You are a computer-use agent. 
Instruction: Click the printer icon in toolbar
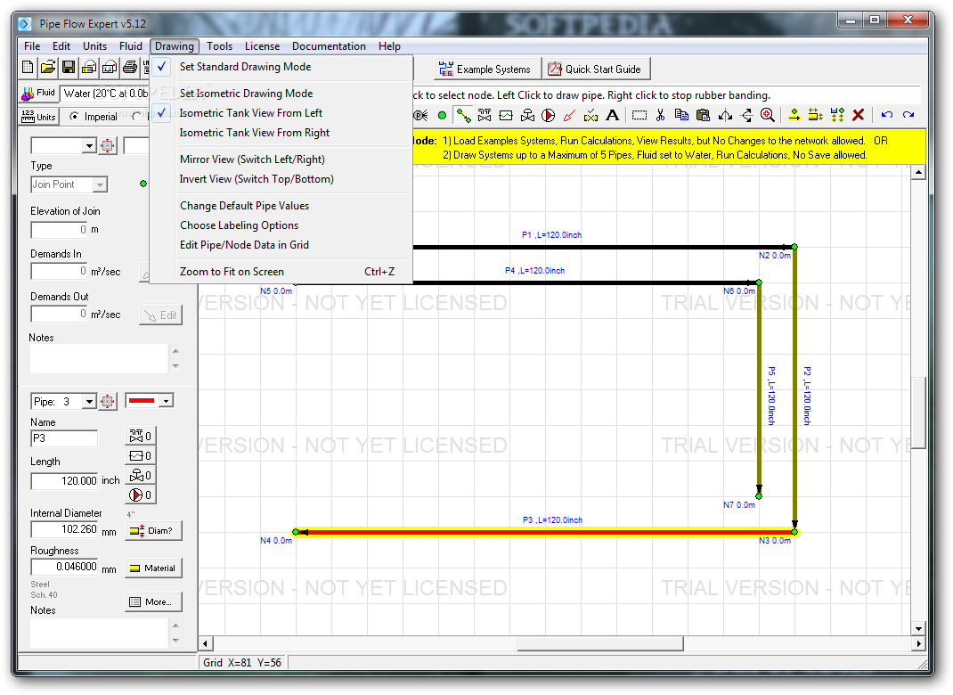(x=129, y=68)
